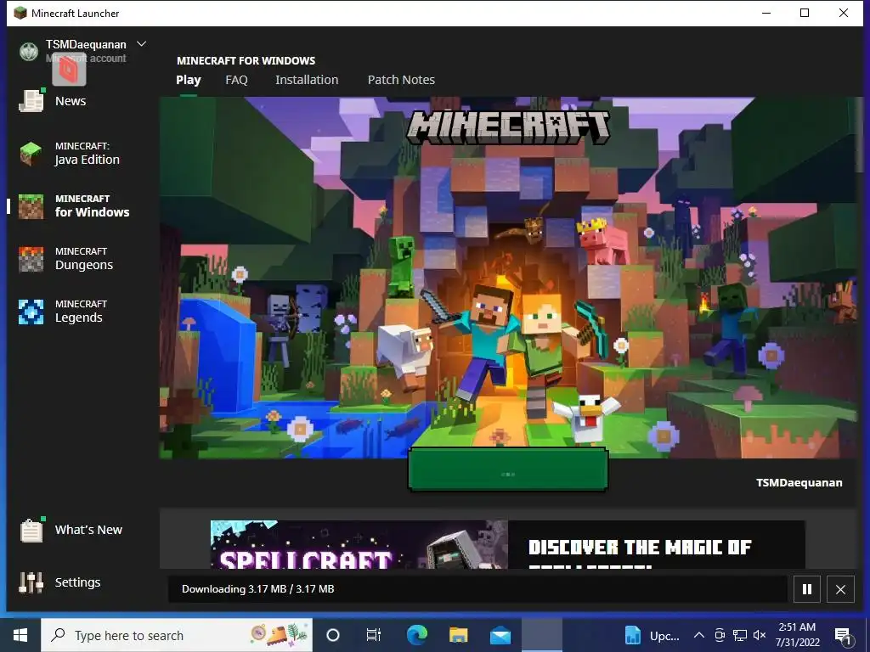
Task: Click the taskbar clock and date
Action: point(797,635)
